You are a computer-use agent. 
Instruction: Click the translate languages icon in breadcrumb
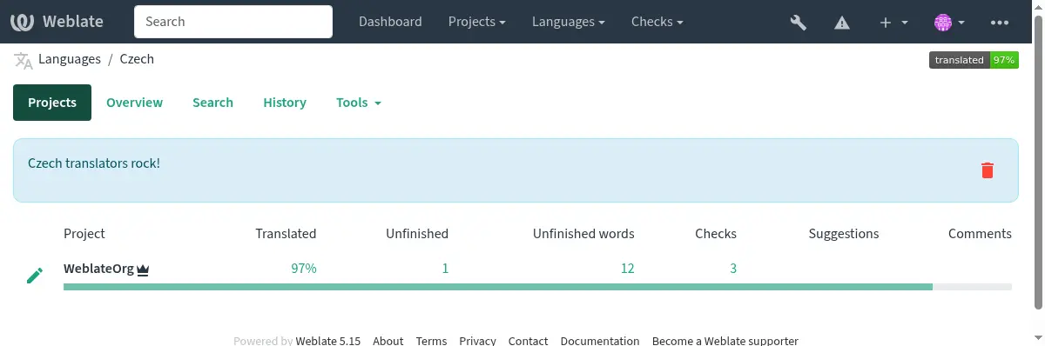pos(23,60)
